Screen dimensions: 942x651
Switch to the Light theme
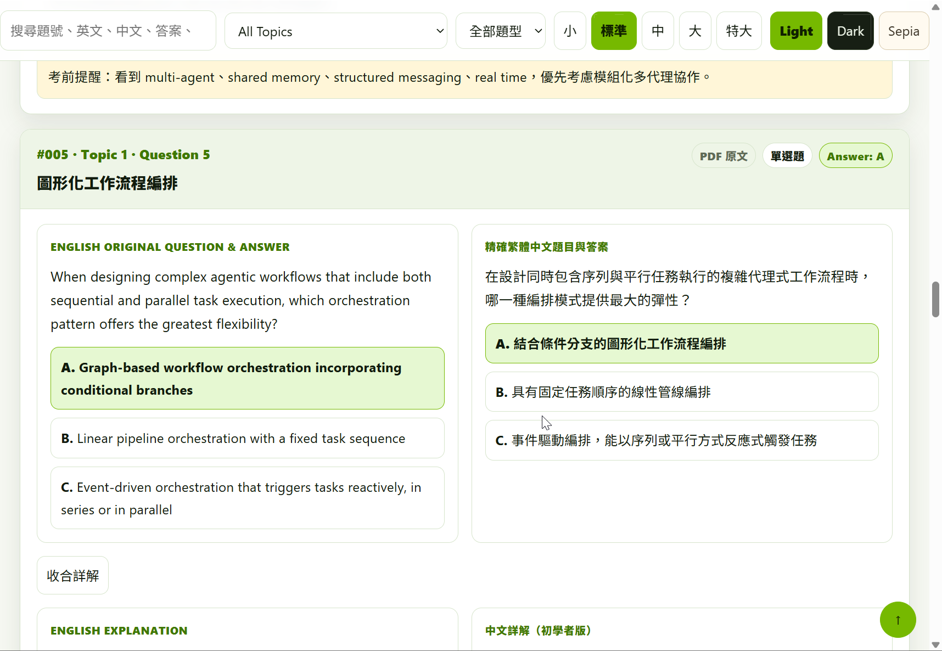[x=796, y=31]
